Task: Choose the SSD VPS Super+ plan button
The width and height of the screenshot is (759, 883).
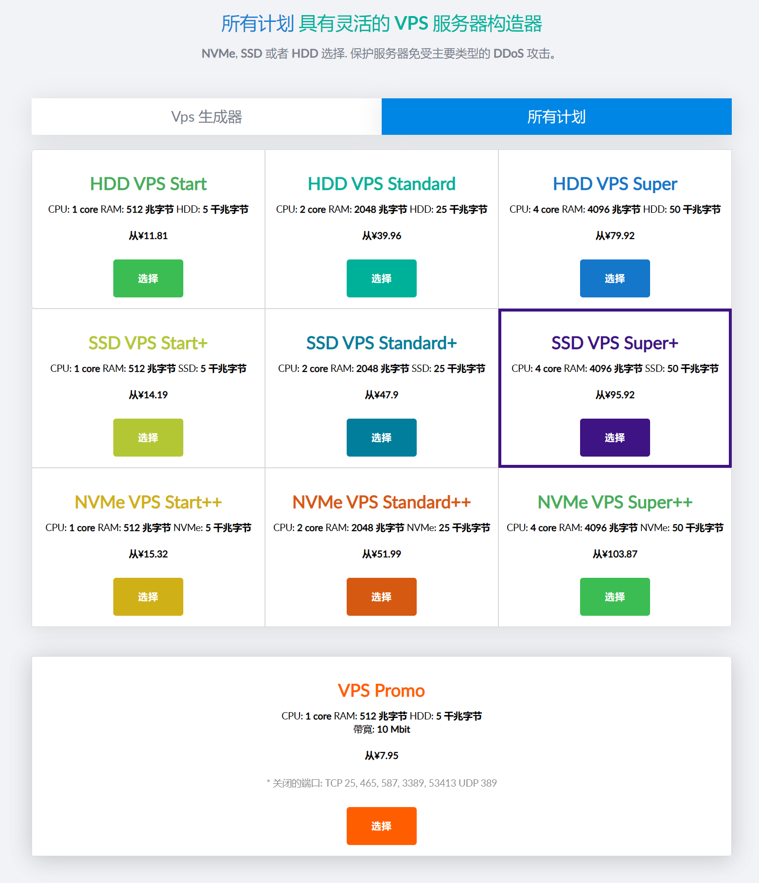Action: [x=615, y=438]
